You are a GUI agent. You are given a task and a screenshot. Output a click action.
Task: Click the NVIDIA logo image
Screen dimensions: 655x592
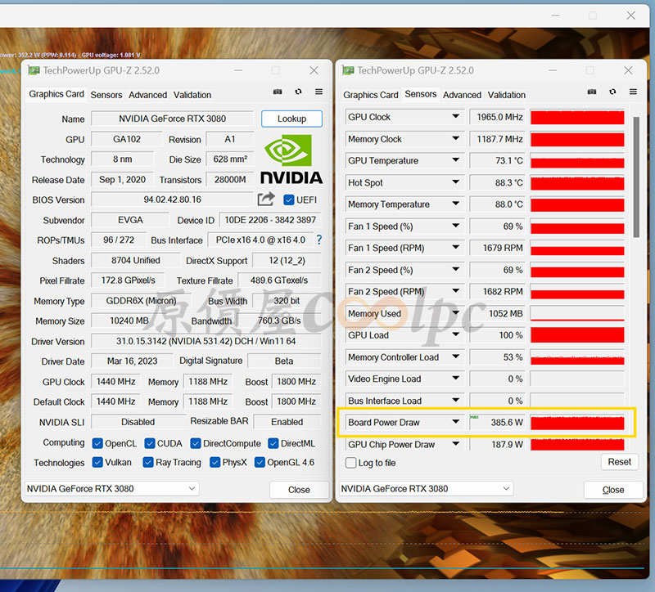(291, 159)
